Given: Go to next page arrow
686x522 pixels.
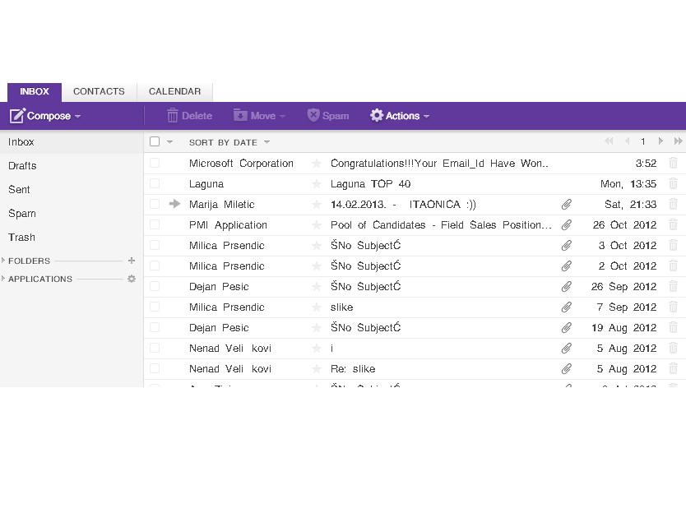Looking at the screenshot, I should (661, 141).
